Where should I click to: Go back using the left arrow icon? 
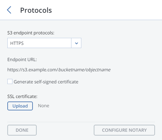tap(9, 10)
